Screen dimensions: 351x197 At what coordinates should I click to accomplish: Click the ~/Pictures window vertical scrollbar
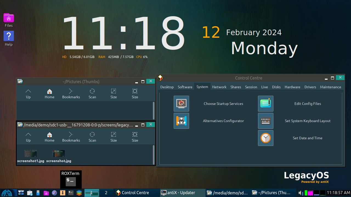pos(154,111)
